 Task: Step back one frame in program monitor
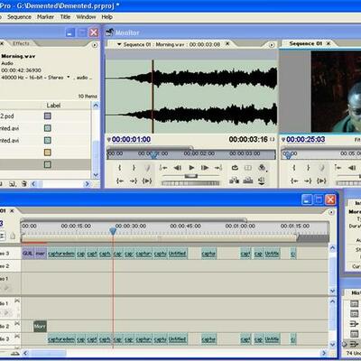tap(352, 168)
